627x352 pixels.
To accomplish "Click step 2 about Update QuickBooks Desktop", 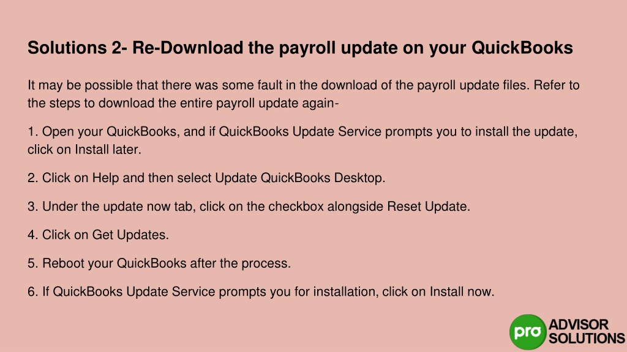I will (x=206, y=178).
